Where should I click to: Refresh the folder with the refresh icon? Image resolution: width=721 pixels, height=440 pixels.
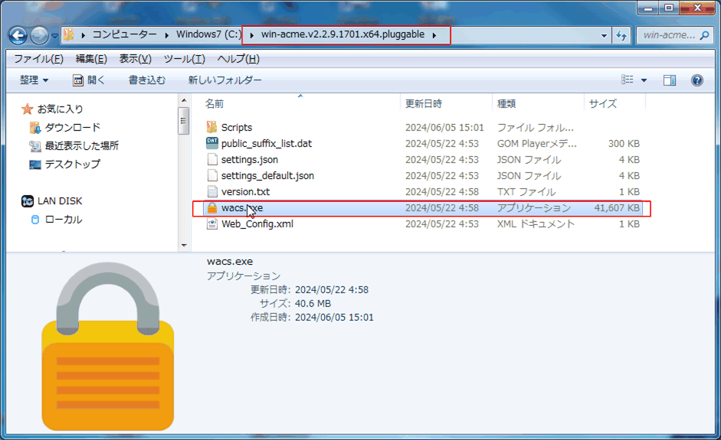[x=621, y=35]
